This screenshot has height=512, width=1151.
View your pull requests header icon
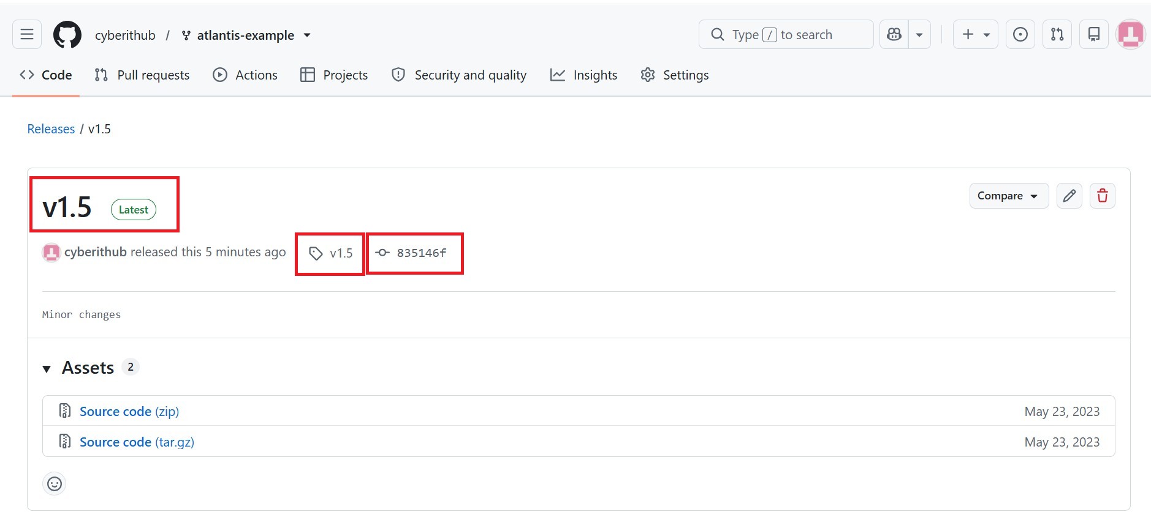point(1057,34)
